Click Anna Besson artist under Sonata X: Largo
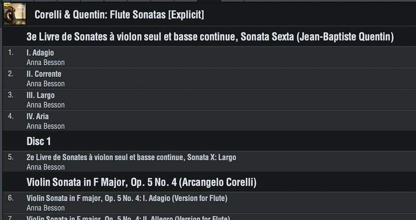Image resolution: width=416 pixels, height=220 pixels. pyautogui.click(x=46, y=167)
